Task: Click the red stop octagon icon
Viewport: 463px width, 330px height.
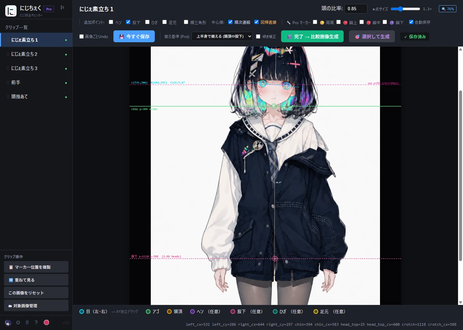Action: (x=46, y=322)
